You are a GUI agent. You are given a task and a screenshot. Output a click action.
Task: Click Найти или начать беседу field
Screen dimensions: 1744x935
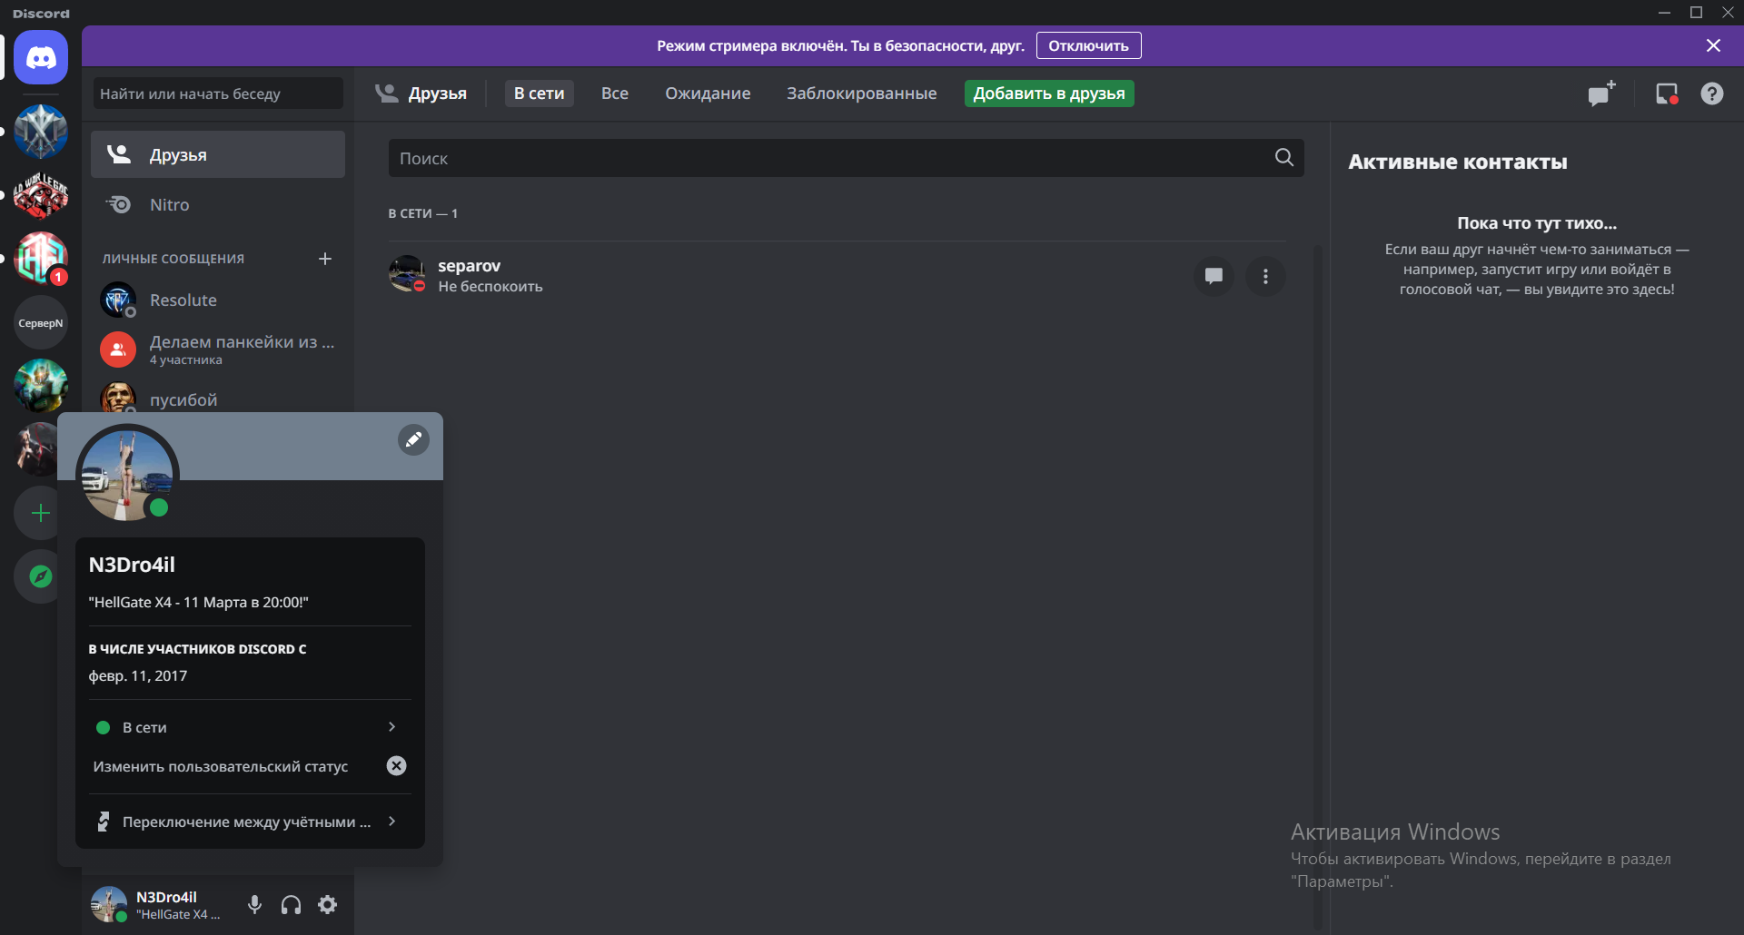pyautogui.click(x=218, y=93)
